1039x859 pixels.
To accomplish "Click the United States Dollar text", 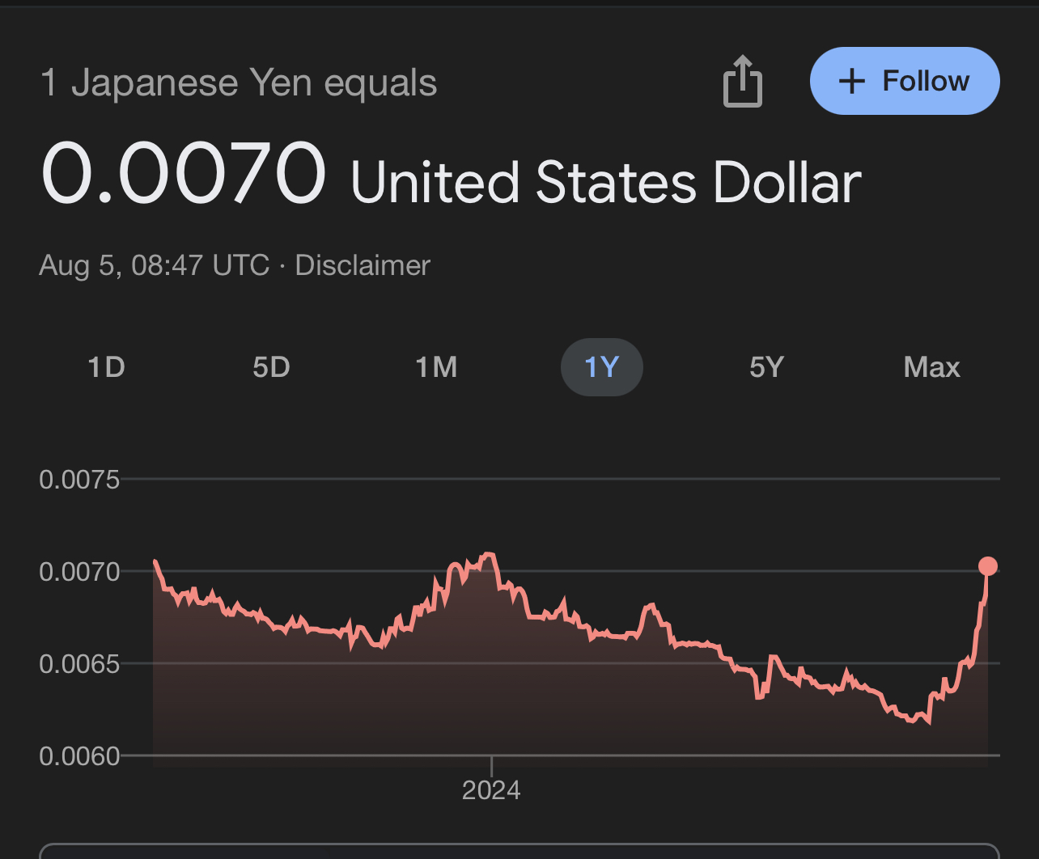I will tap(605, 182).
